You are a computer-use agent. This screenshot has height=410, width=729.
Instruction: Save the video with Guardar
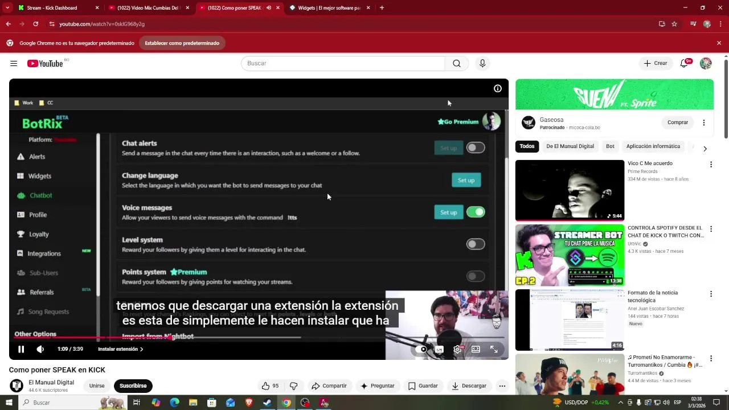coord(423,386)
